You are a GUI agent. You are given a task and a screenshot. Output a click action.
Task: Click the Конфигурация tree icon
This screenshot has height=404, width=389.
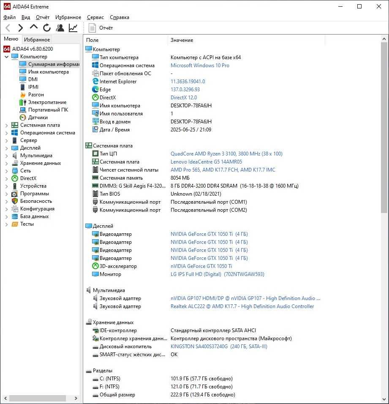(15, 209)
